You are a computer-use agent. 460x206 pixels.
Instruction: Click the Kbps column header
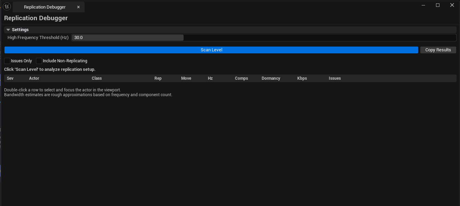pyautogui.click(x=302, y=78)
